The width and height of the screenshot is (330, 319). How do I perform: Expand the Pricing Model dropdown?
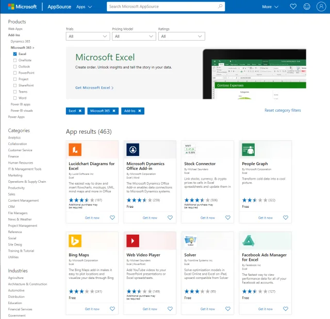[134, 37]
